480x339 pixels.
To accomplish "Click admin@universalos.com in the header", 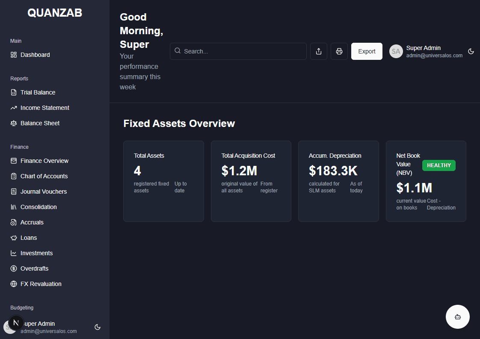I will (x=434, y=56).
